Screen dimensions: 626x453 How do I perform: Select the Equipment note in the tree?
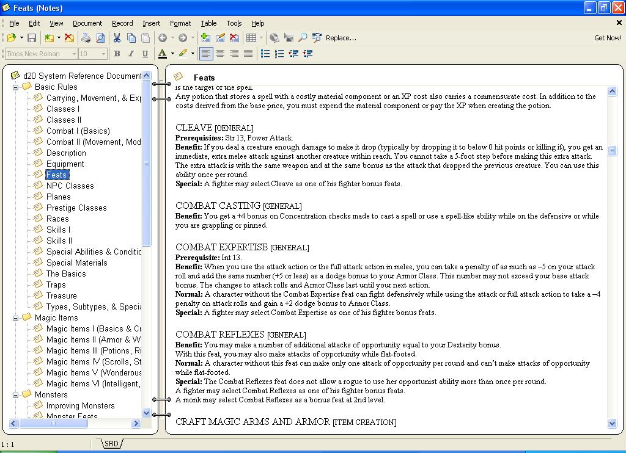(65, 164)
